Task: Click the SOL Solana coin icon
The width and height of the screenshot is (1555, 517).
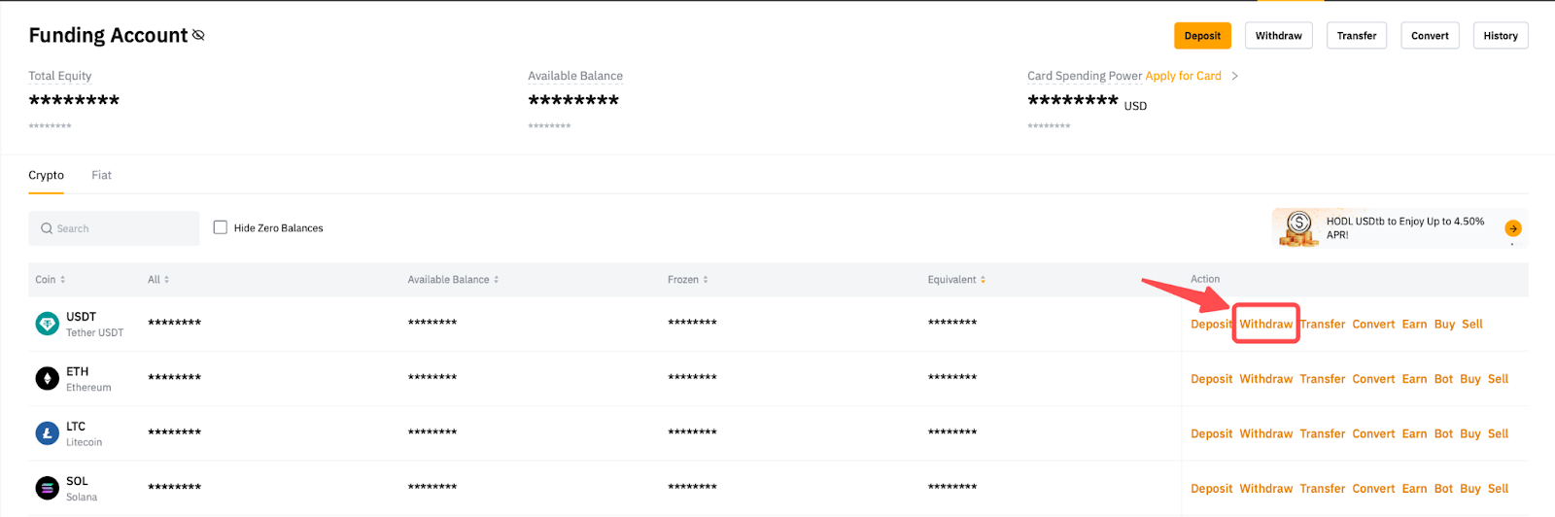Action: 47,488
